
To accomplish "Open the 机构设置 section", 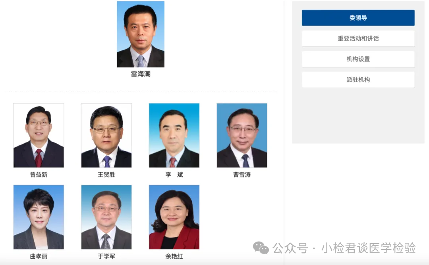I will pos(358,59).
